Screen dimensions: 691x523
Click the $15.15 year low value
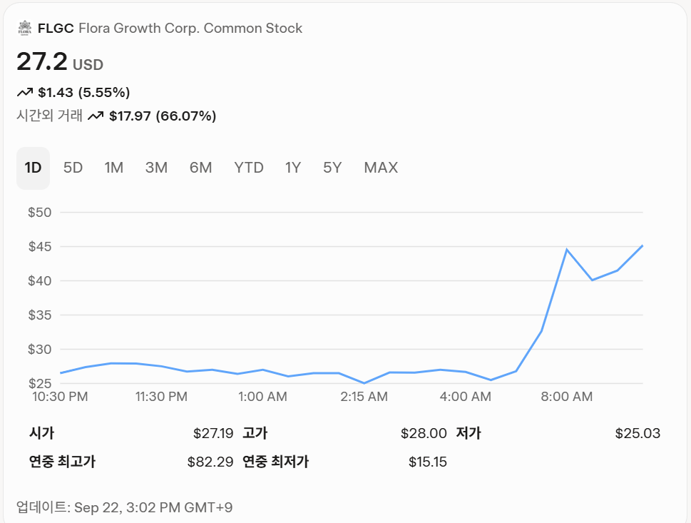(x=427, y=462)
